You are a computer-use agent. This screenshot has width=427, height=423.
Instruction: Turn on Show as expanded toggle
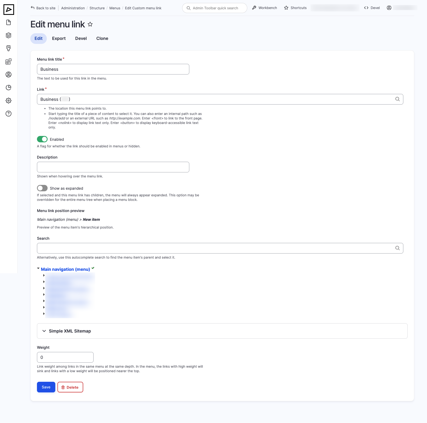point(42,188)
